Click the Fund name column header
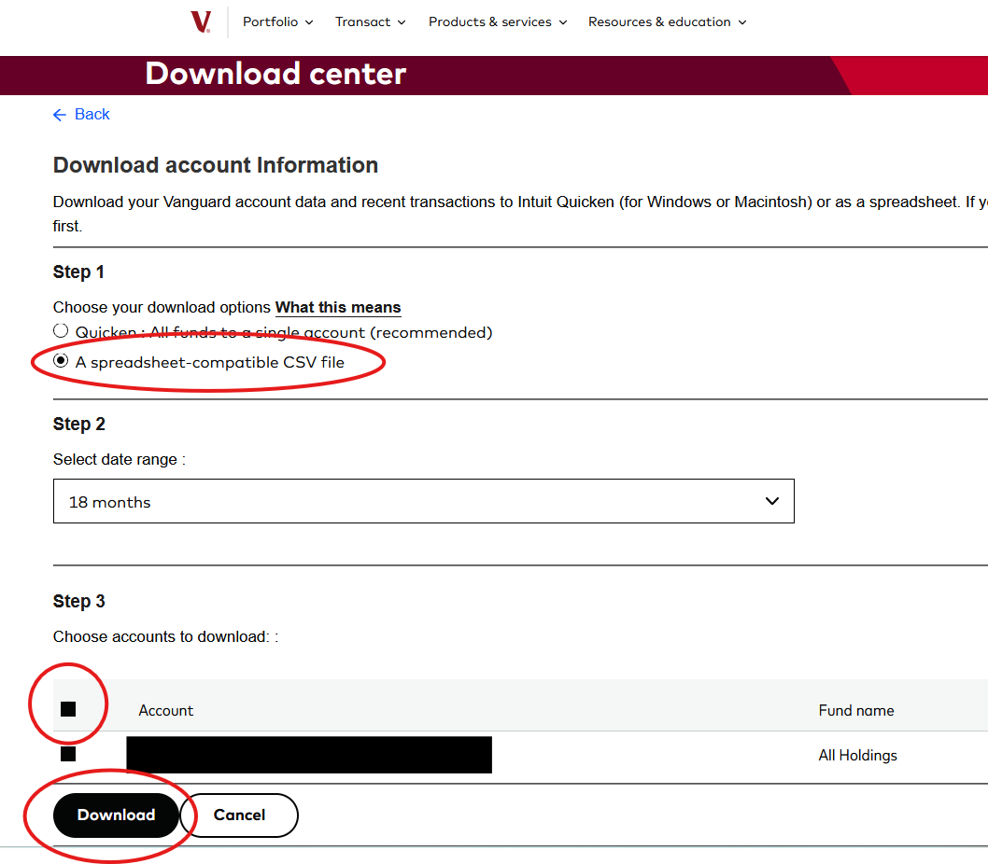 (x=855, y=711)
